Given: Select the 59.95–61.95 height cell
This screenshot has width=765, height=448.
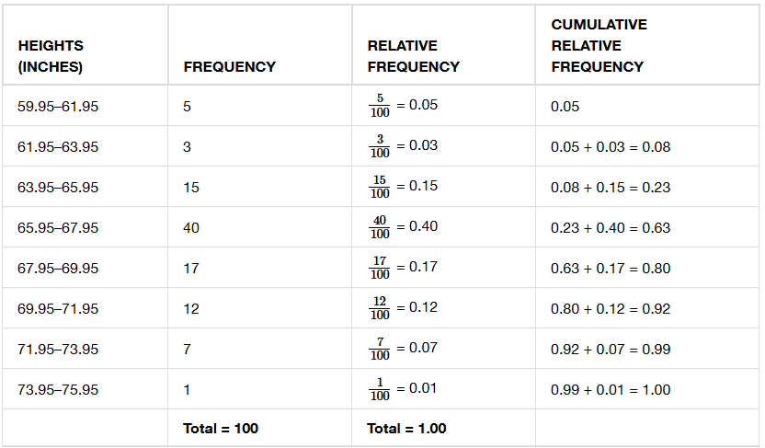Looking at the screenshot, I should click(x=58, y=107).
